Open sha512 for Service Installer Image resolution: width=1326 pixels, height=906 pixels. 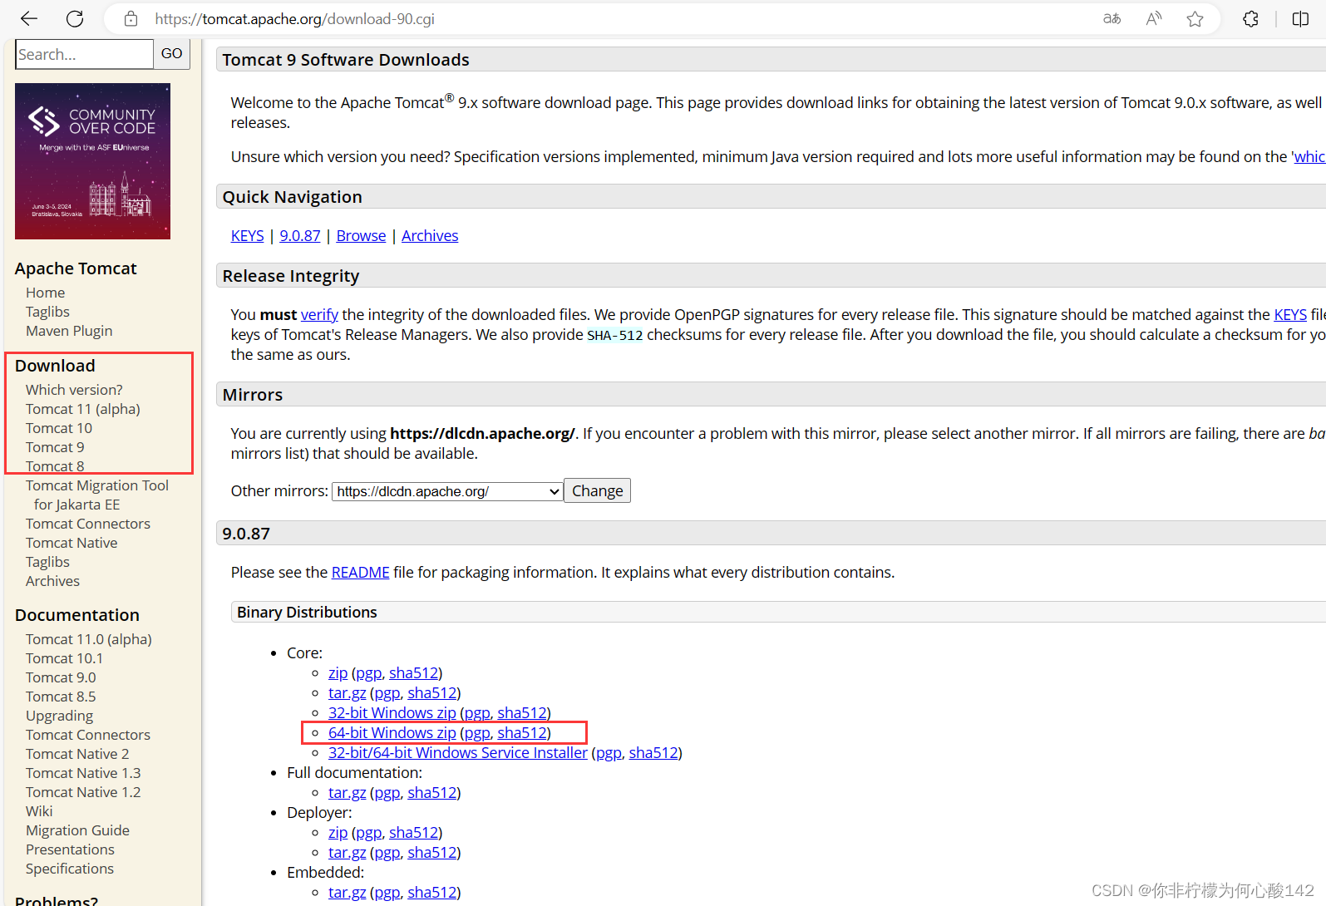coord(653,753)
